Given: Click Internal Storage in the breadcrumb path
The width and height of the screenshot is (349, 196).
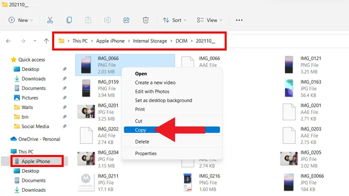Looking at the screenshot, I should click(x=150, y=41).
